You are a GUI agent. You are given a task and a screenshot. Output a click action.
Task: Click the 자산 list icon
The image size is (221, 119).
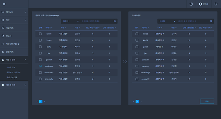coord(3,20)
